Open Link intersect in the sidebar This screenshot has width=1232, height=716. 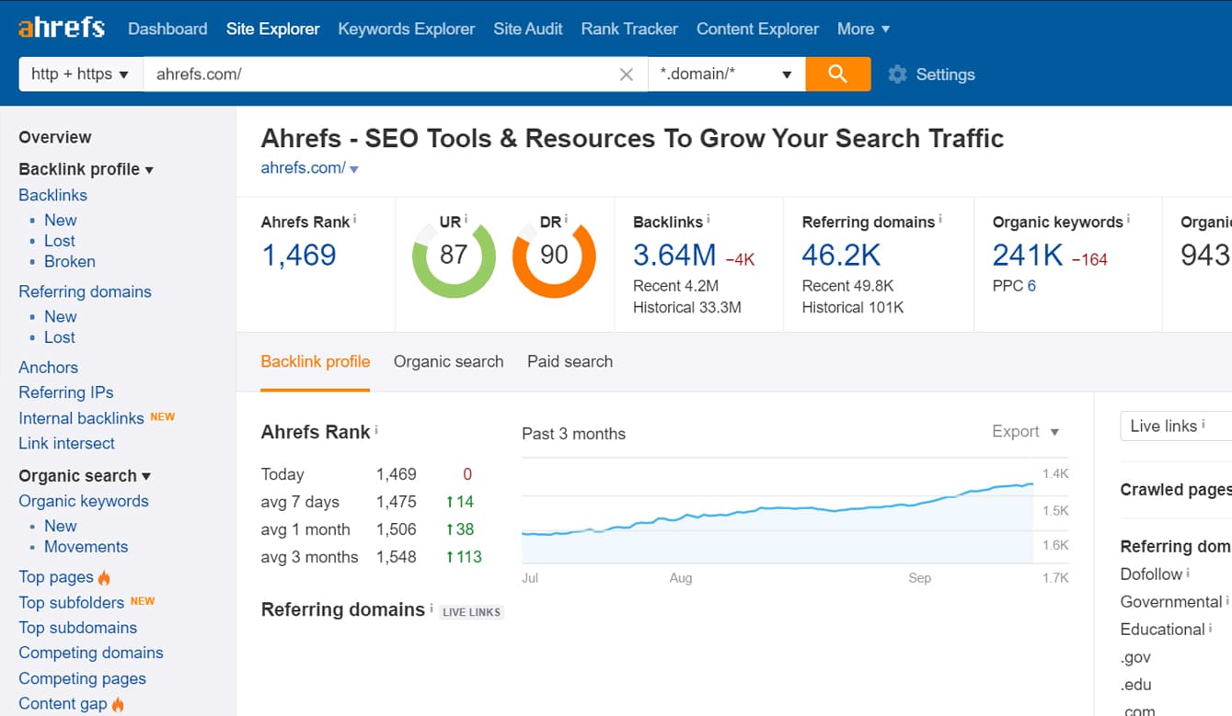click(66, 443)
